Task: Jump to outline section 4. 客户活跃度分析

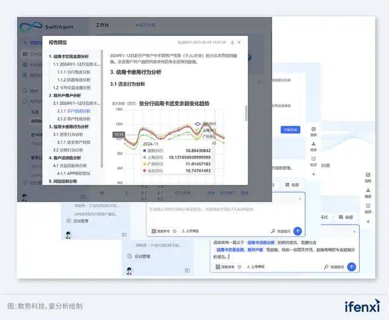Action: (65, 158)
